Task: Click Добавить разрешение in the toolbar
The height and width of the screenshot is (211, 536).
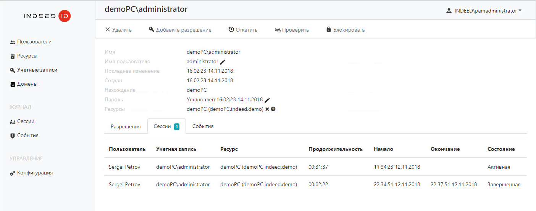Action: click(180, 30)
